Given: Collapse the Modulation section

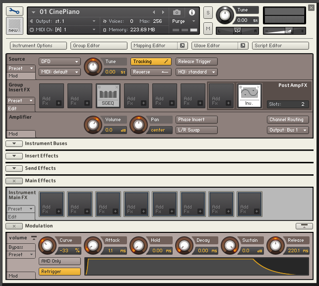Looking at the screenshot, I should click(14, 226).
